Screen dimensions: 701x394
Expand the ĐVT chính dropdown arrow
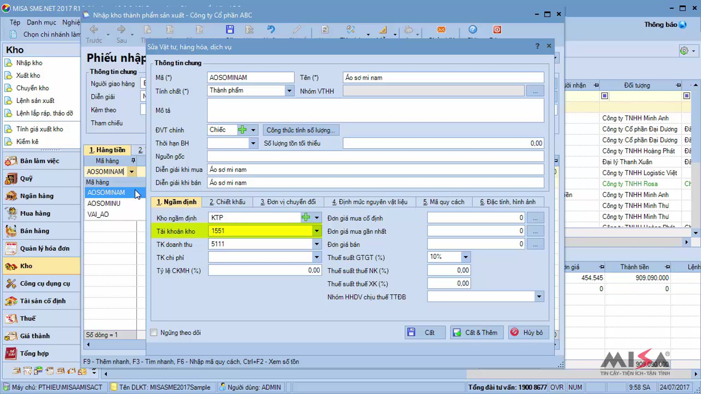[x=253, y=130]
